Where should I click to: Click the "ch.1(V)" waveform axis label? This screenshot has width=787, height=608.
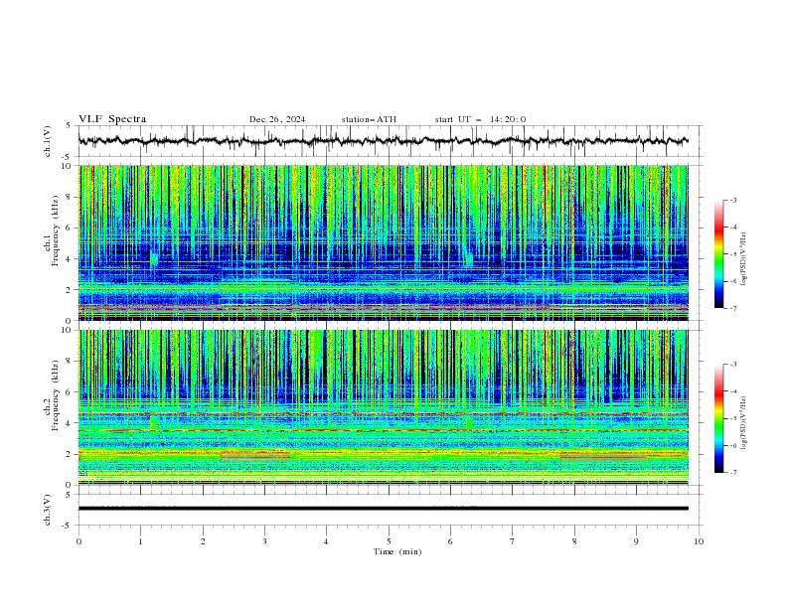[48, 141]
